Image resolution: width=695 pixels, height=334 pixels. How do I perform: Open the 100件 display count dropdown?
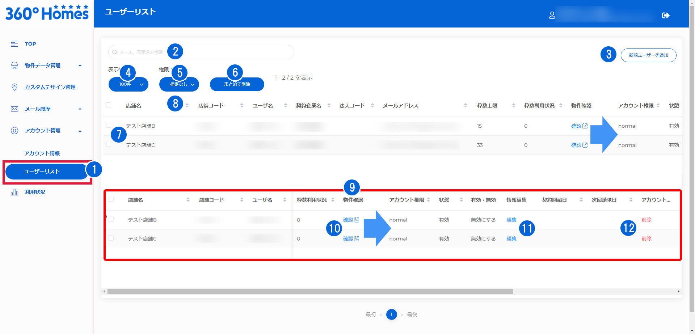[129, 84]
